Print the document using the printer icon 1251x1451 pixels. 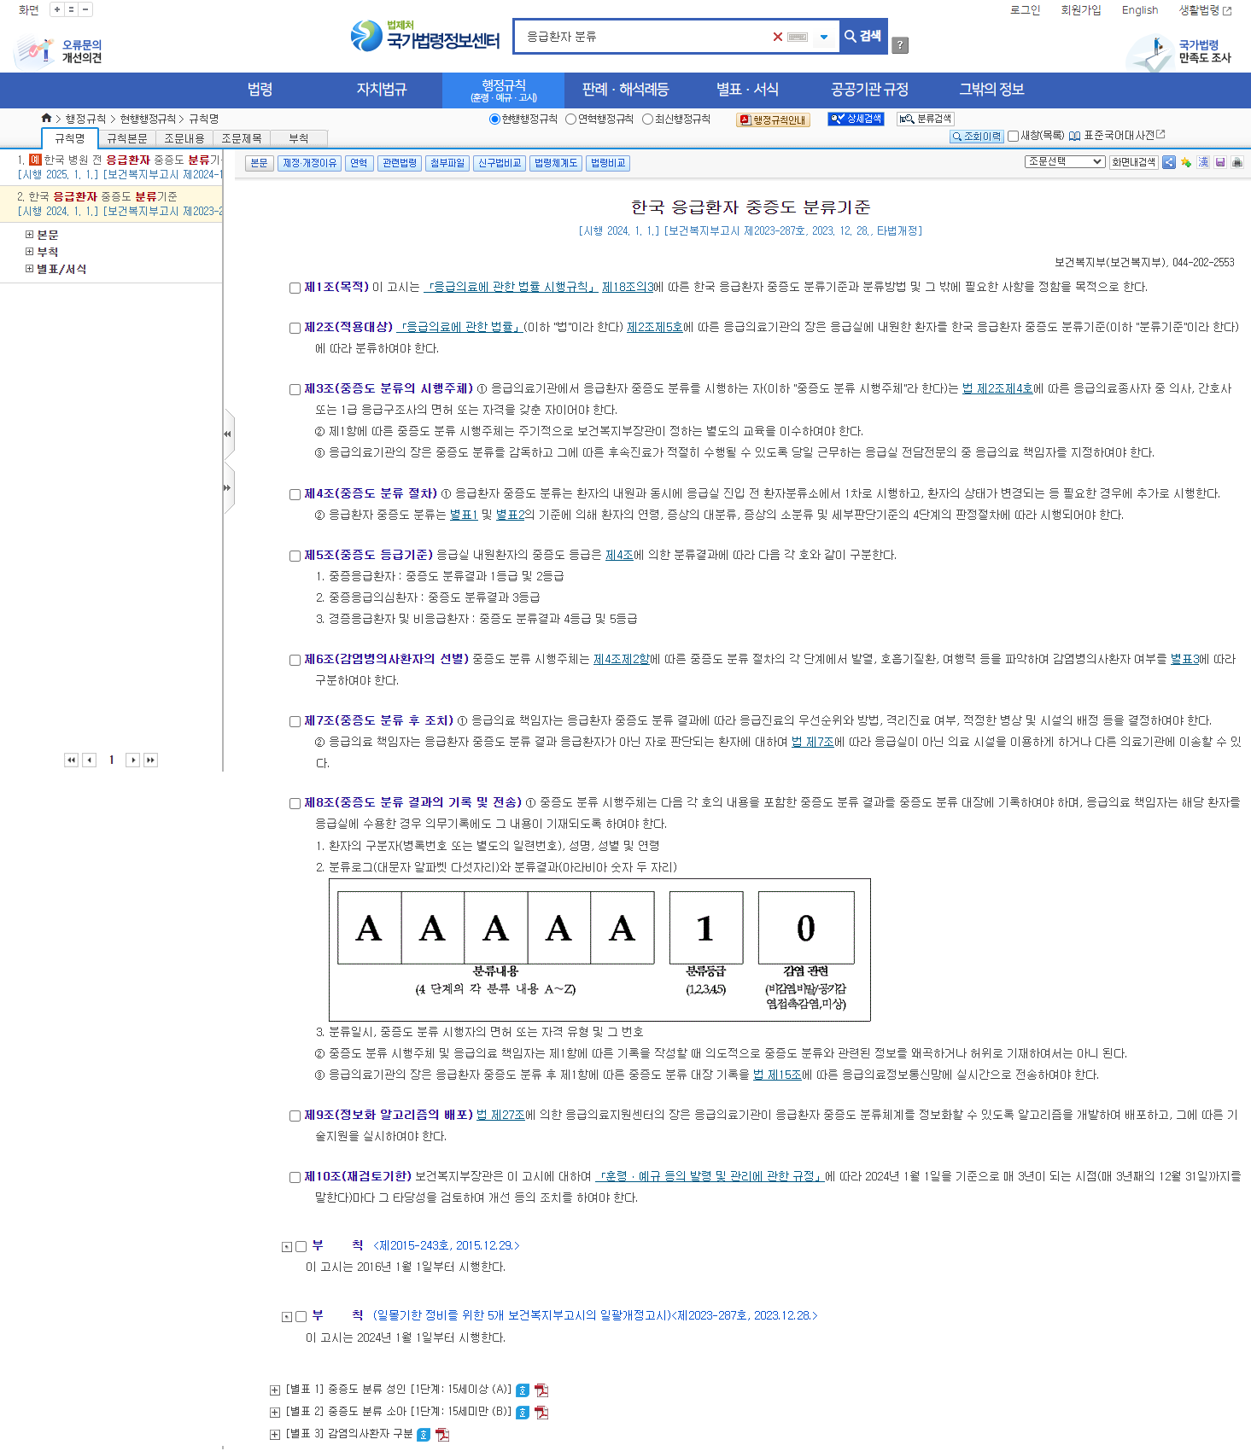[x=1237, y=162]
